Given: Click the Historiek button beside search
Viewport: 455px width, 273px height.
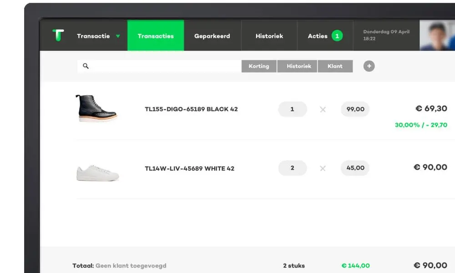Looking at the screenshot, I should click(299, 66).
